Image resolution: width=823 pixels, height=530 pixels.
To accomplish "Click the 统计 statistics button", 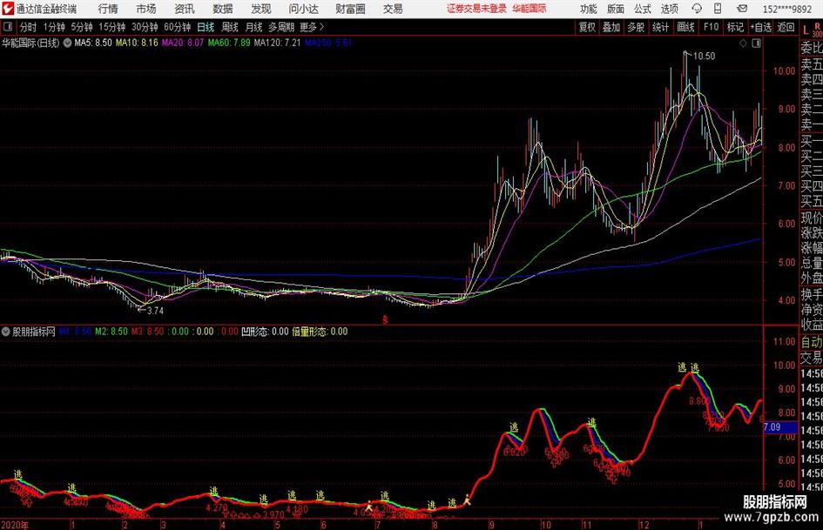I will tap(661, 27).
